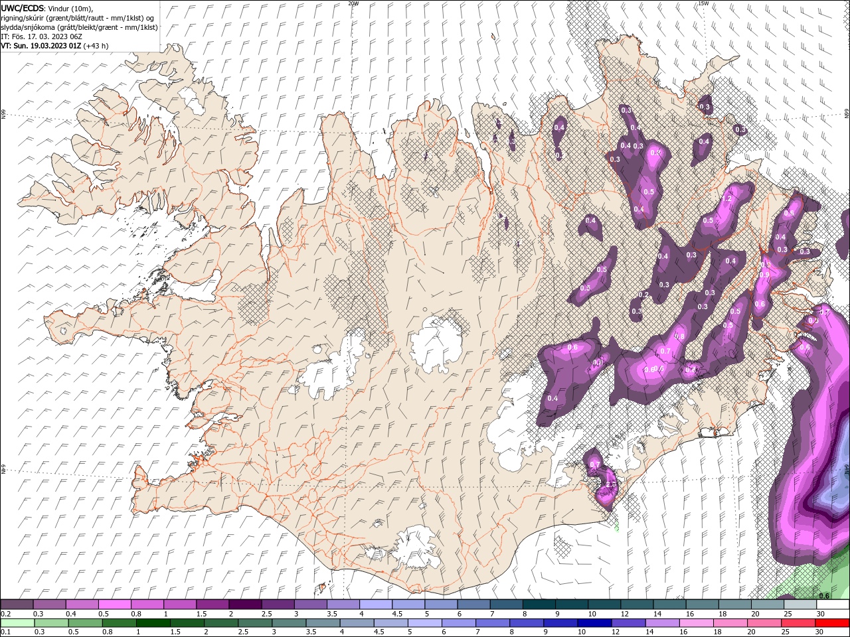Select the bright red rain swatch above 30
This screenshot has width=850, height=637.
point(831,623)
